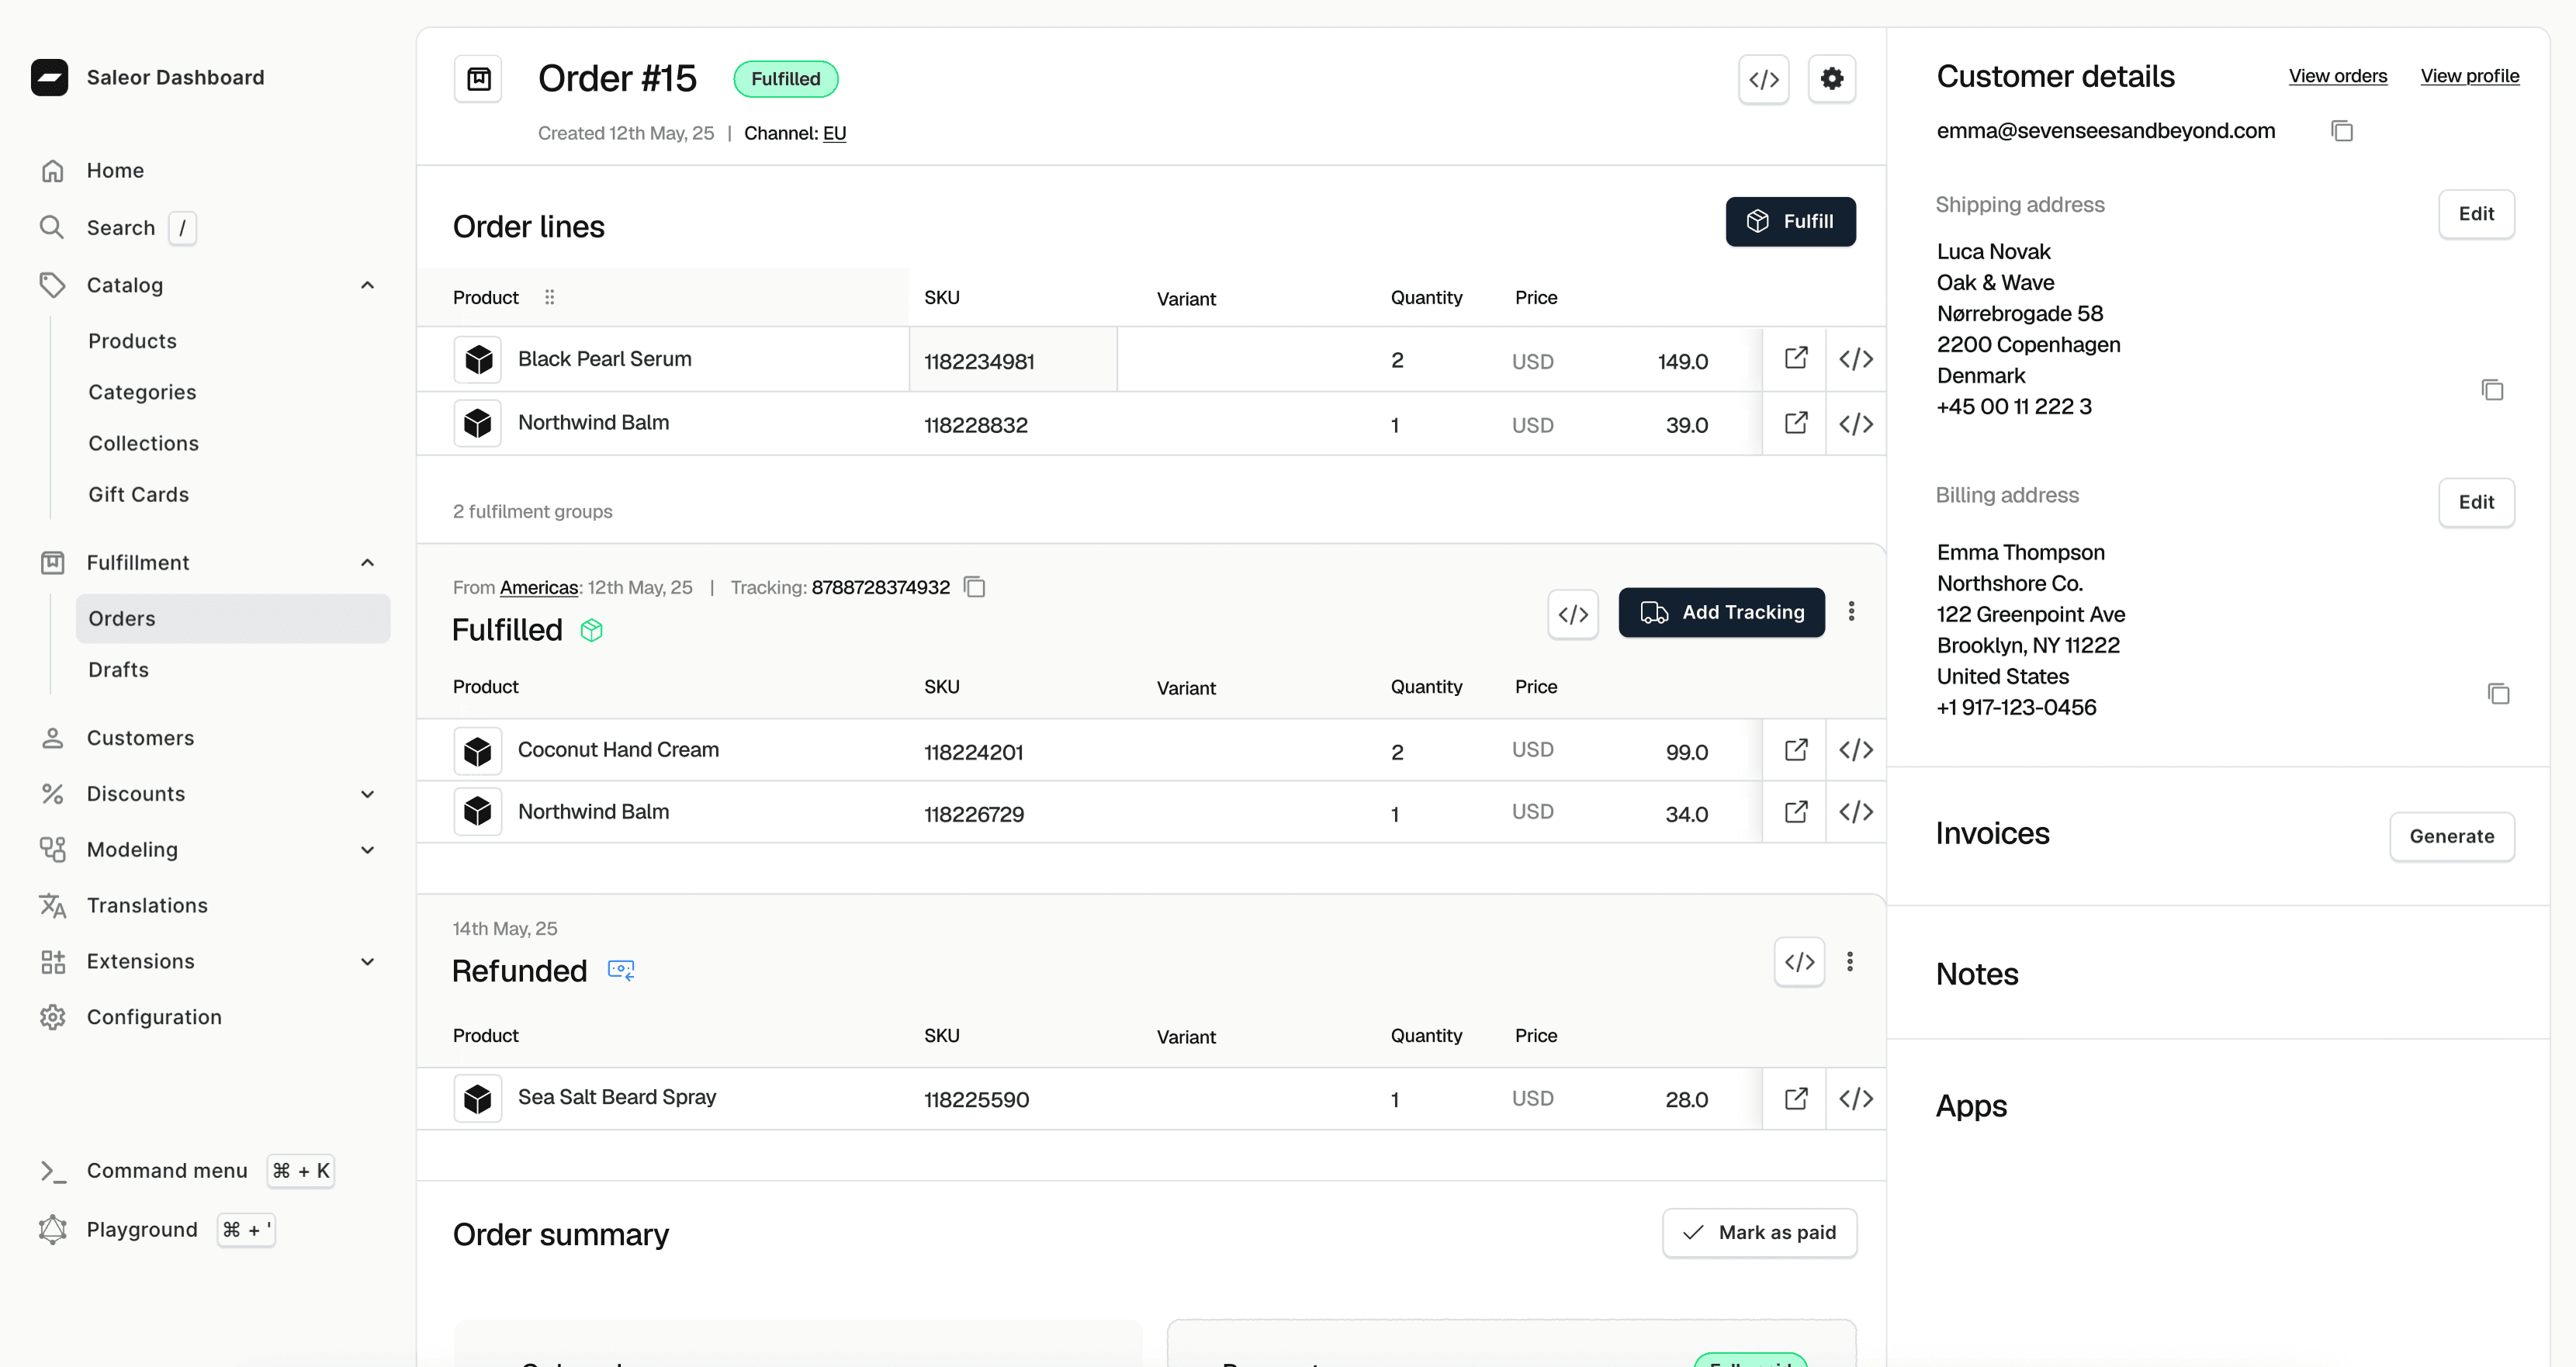Open the Fulfilled group more options menu
The height and width of the screenshot is (1367, 2576).
click(x=1851, y=612)
